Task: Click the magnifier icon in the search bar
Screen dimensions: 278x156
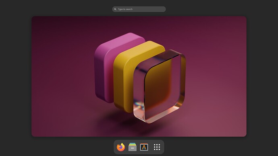Action: [x=115, y=9]
